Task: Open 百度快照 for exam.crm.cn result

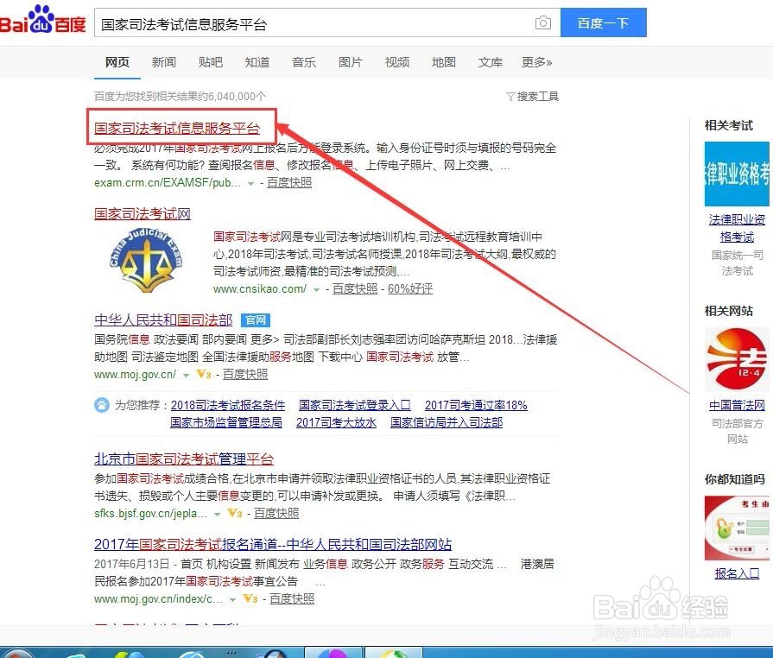Action: click(289, 183)
